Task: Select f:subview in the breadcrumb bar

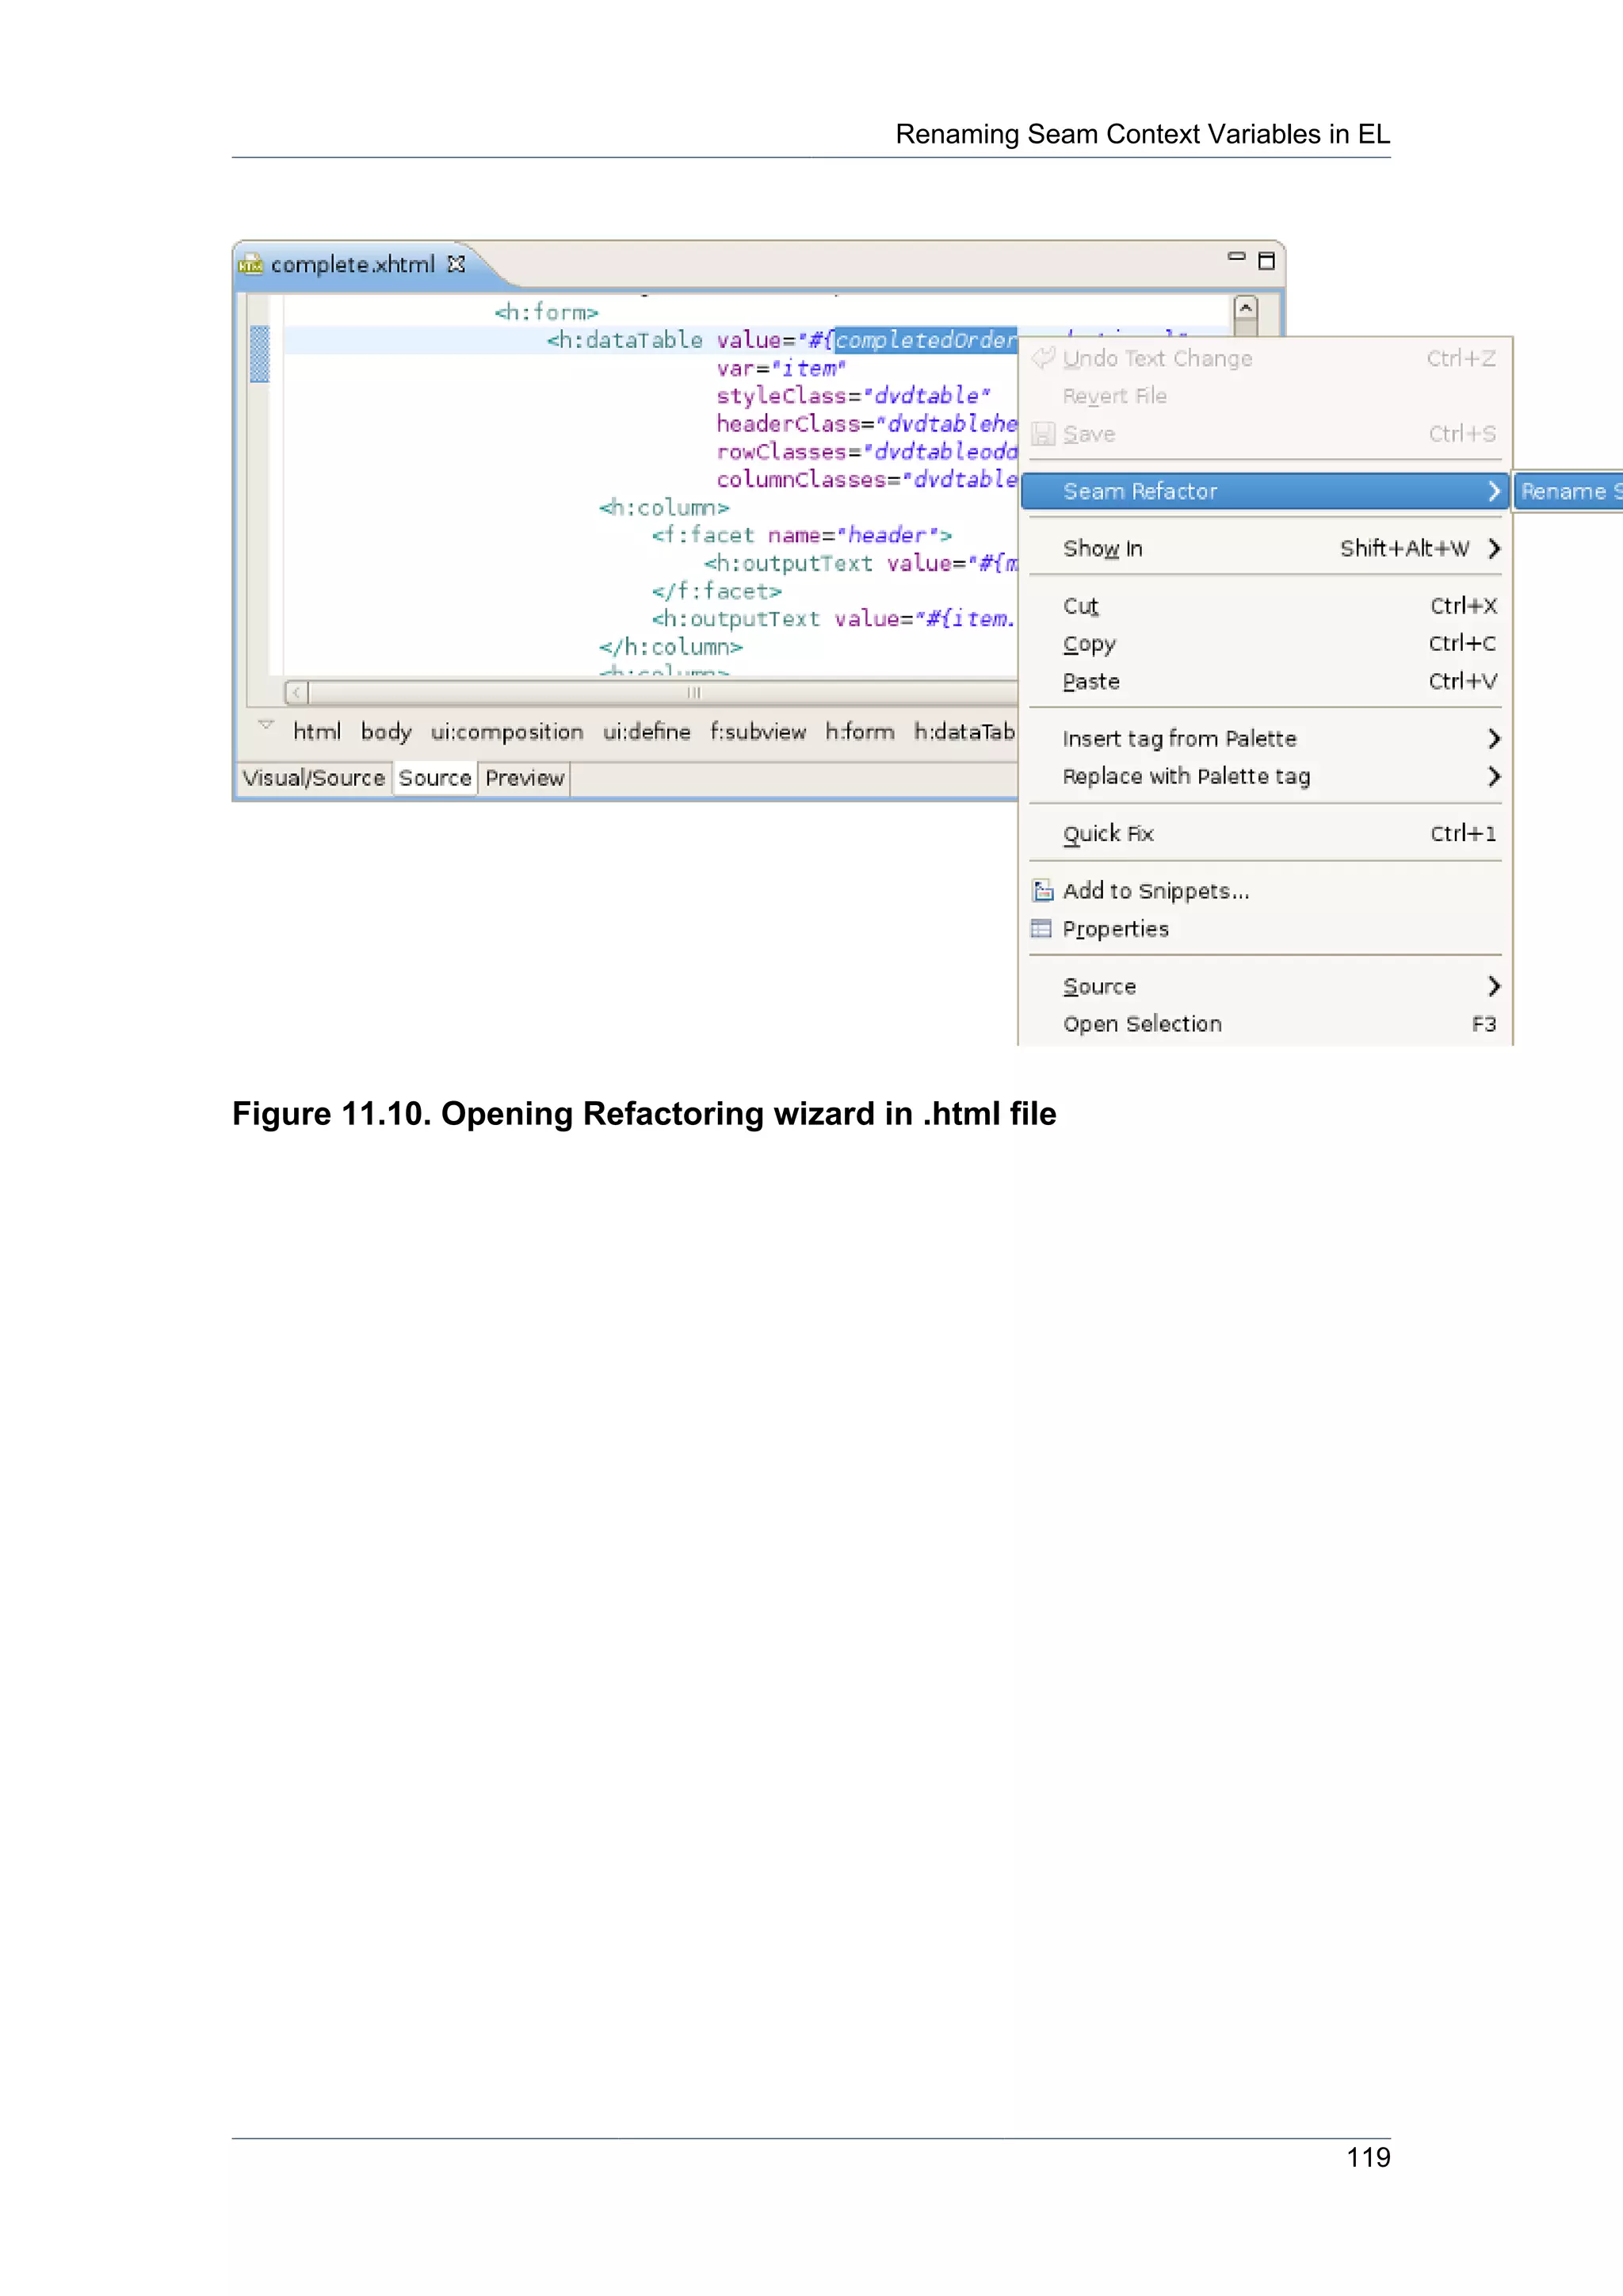Action: [758, 731]
